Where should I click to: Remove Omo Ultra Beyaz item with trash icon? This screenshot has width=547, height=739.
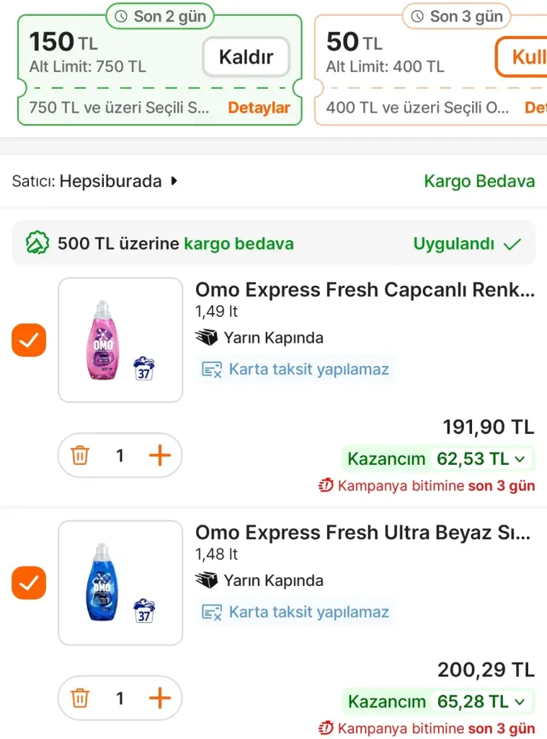tap(80, 698)
